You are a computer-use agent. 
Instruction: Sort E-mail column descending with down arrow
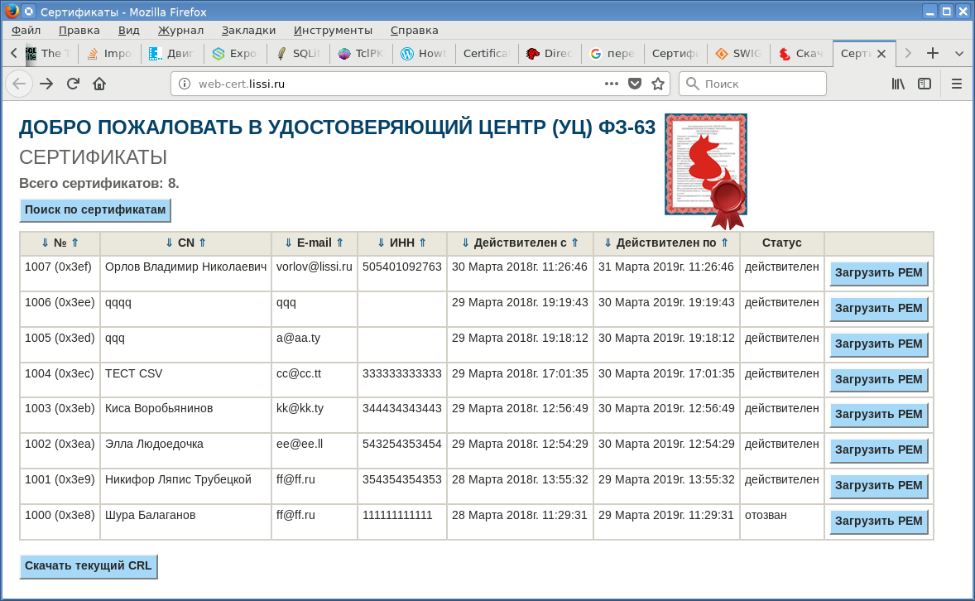point(288,243)
